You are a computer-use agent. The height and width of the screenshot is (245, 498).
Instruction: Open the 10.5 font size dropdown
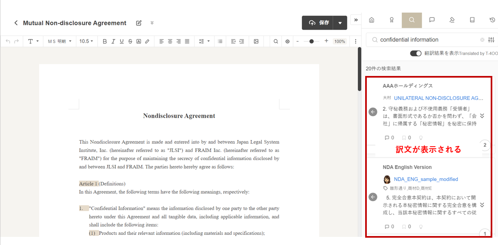[86, 41]
